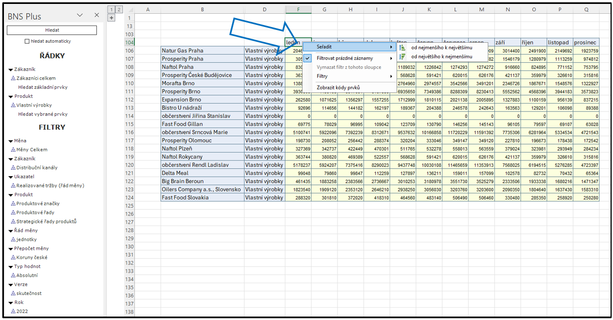Screen dimensions: 613x320
Task: Select Zobrazit kódy prvků
Action: [349, 87]
